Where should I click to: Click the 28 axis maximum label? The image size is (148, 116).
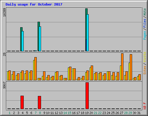(x=4, y=55)
